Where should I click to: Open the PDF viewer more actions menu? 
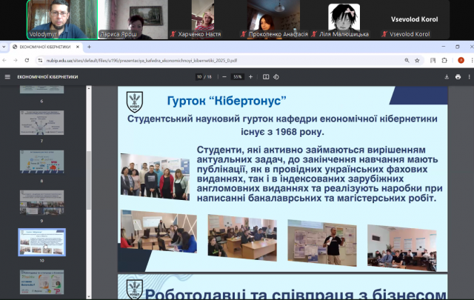pyautogui.click(x=468, y=76)
